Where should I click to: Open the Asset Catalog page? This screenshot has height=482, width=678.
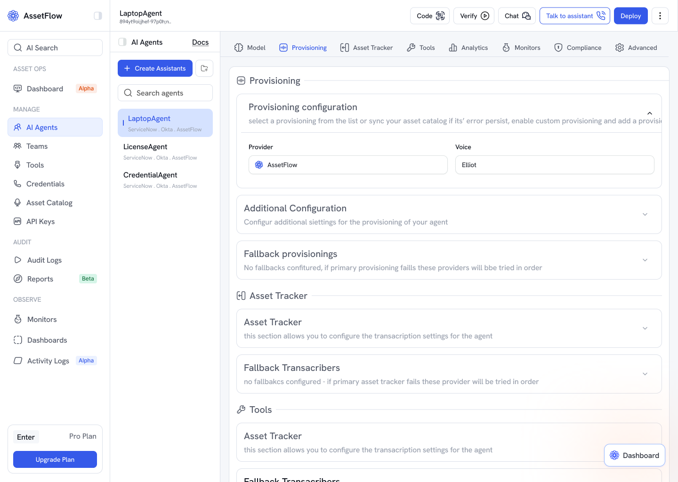(x=55, y=203)
